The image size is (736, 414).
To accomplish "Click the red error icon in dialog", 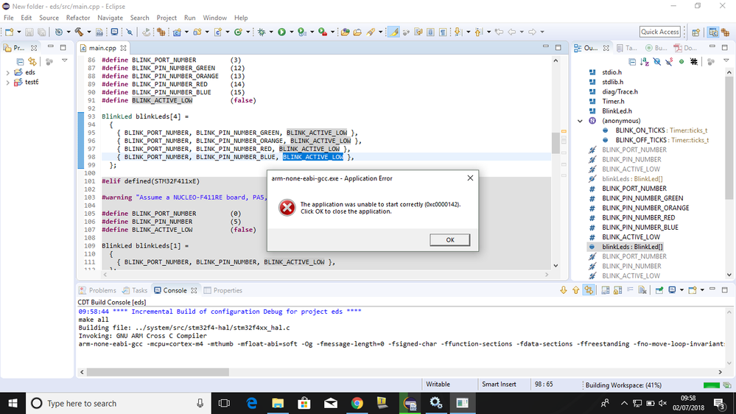I will (287, 208).
